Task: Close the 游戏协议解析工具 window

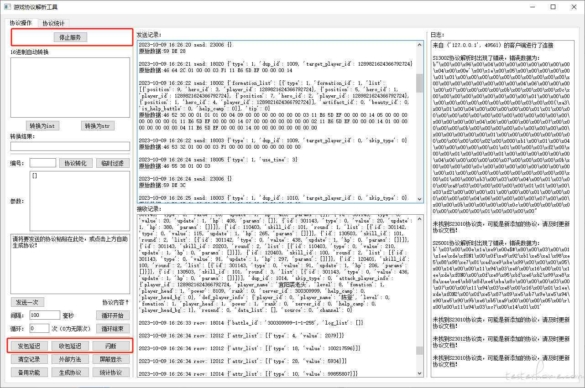Action: pos(574,7)
